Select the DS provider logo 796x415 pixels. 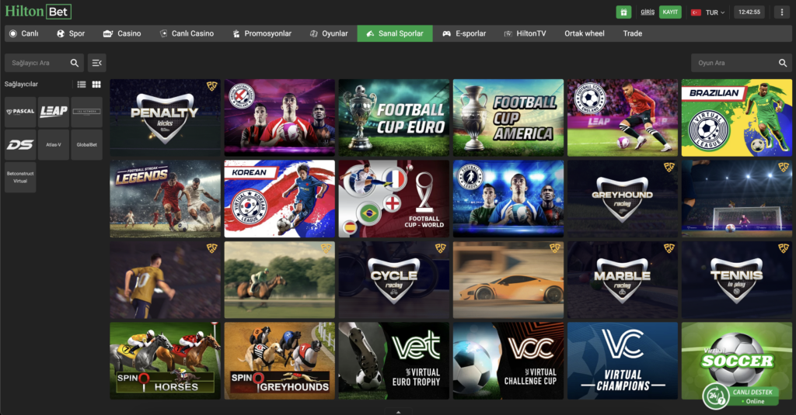coord(20,144)
